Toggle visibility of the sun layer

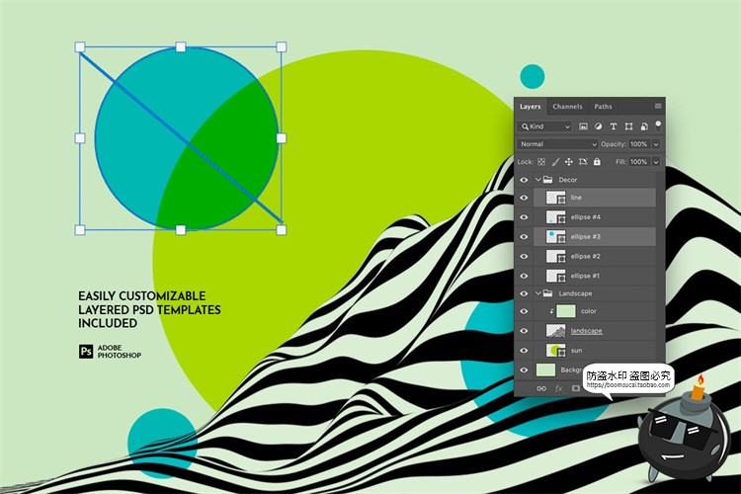(x=524, y=350)
